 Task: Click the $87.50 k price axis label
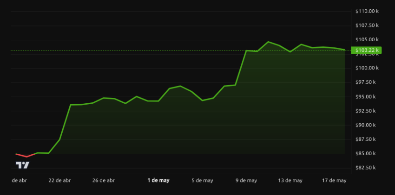pyautogui.click(x=366, y=139)
